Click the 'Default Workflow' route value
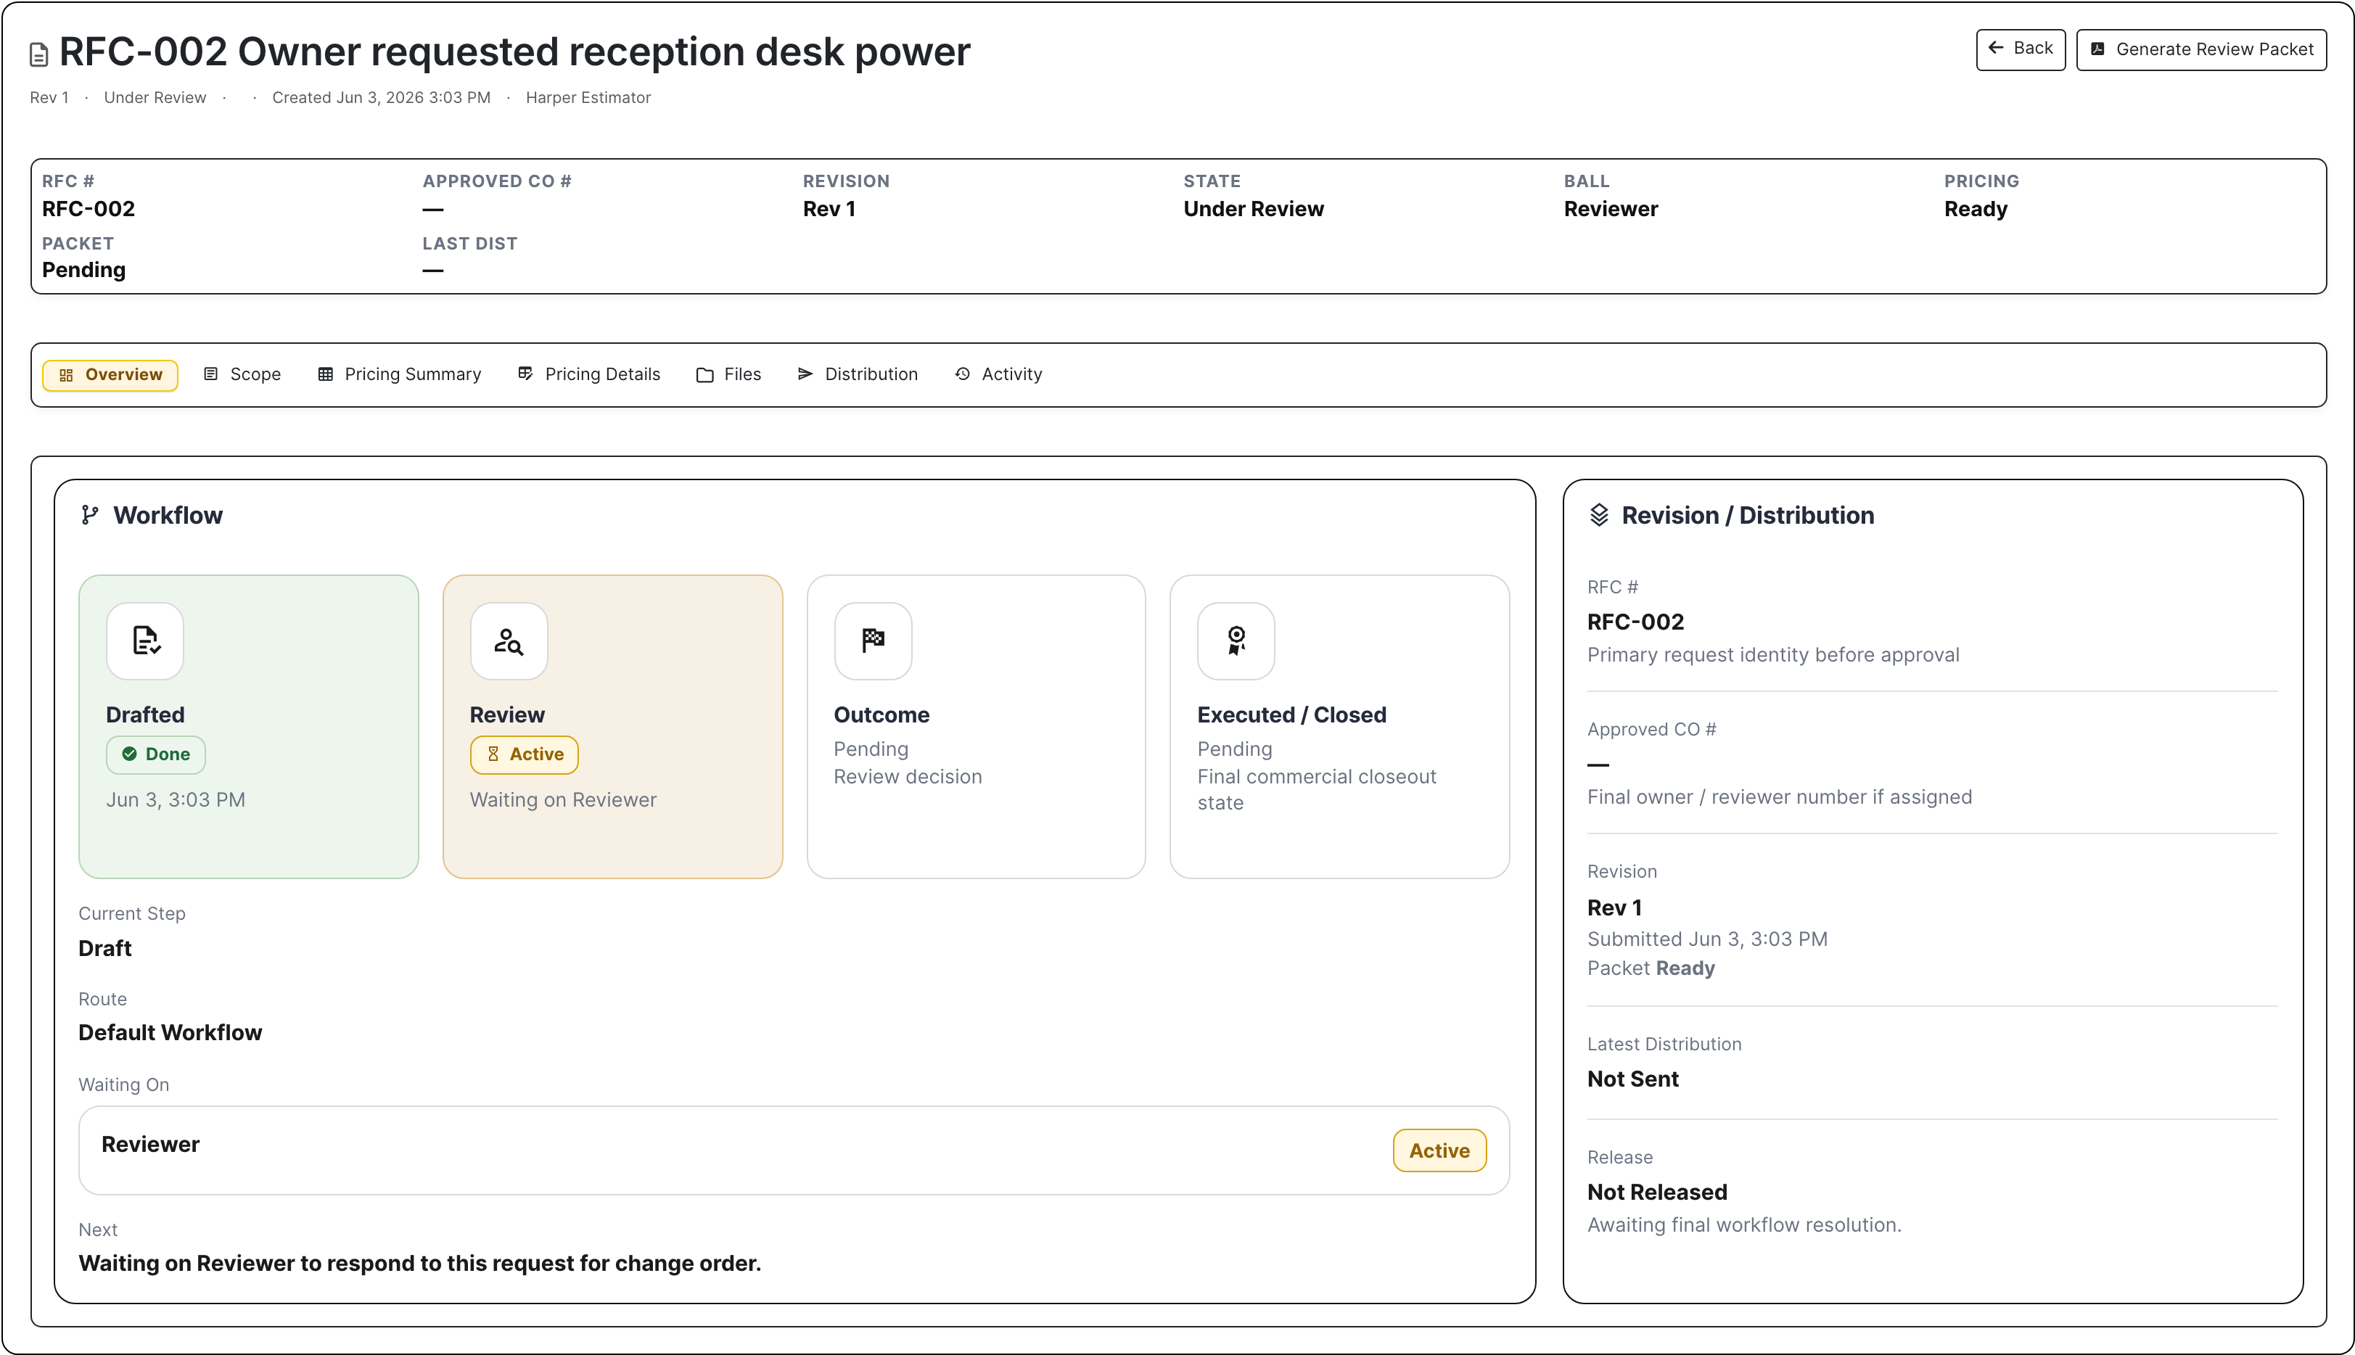2355x1355 pixels. pos(170,1033)
